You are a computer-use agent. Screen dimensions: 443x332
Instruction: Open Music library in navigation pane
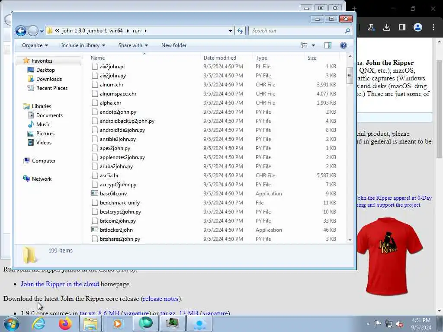tap(43, 124)
